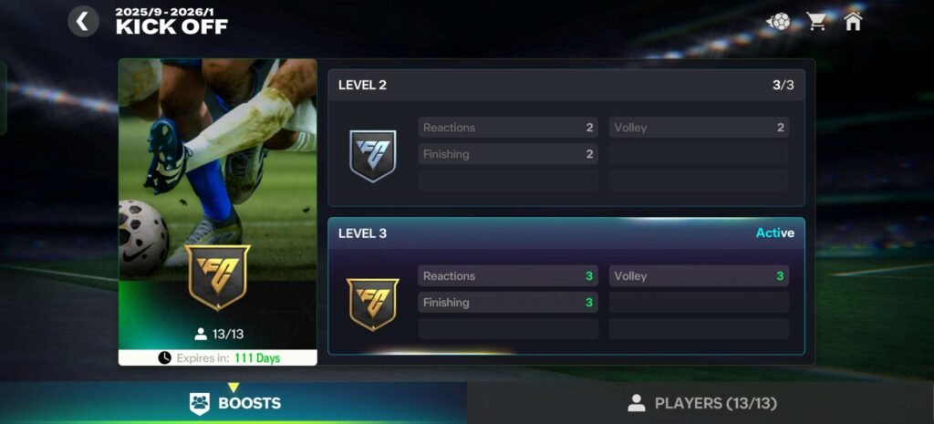Screen dimensions: 934x424
Task: Open the Players (13/13) tab
Action: (700, 403)
